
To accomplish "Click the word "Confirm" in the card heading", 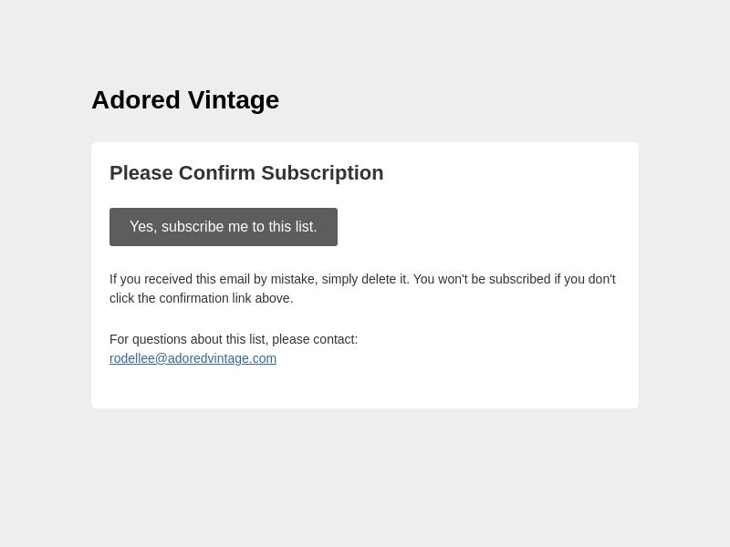I will point(217,173).
